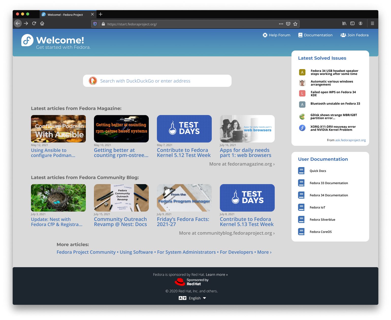Open From the Fedora Program Manager thumbnail
This screenshot has width=391, height=320.
(184, 198)
